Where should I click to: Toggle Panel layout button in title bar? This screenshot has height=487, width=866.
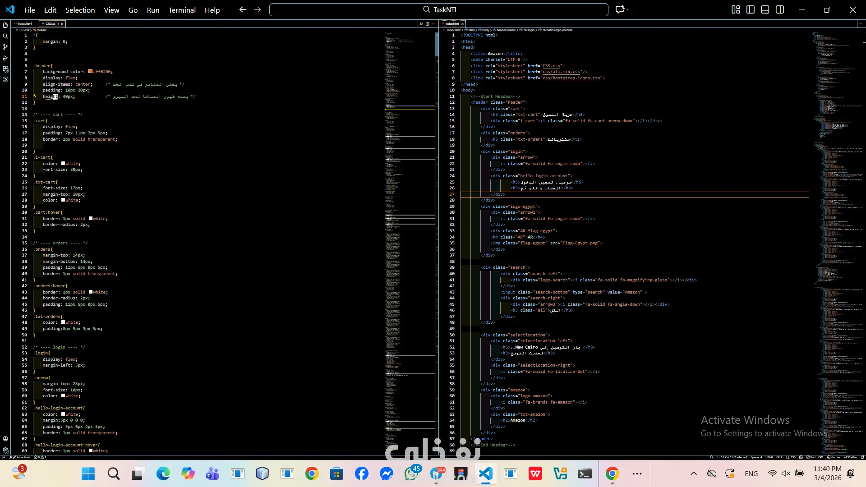click(765, 9)
